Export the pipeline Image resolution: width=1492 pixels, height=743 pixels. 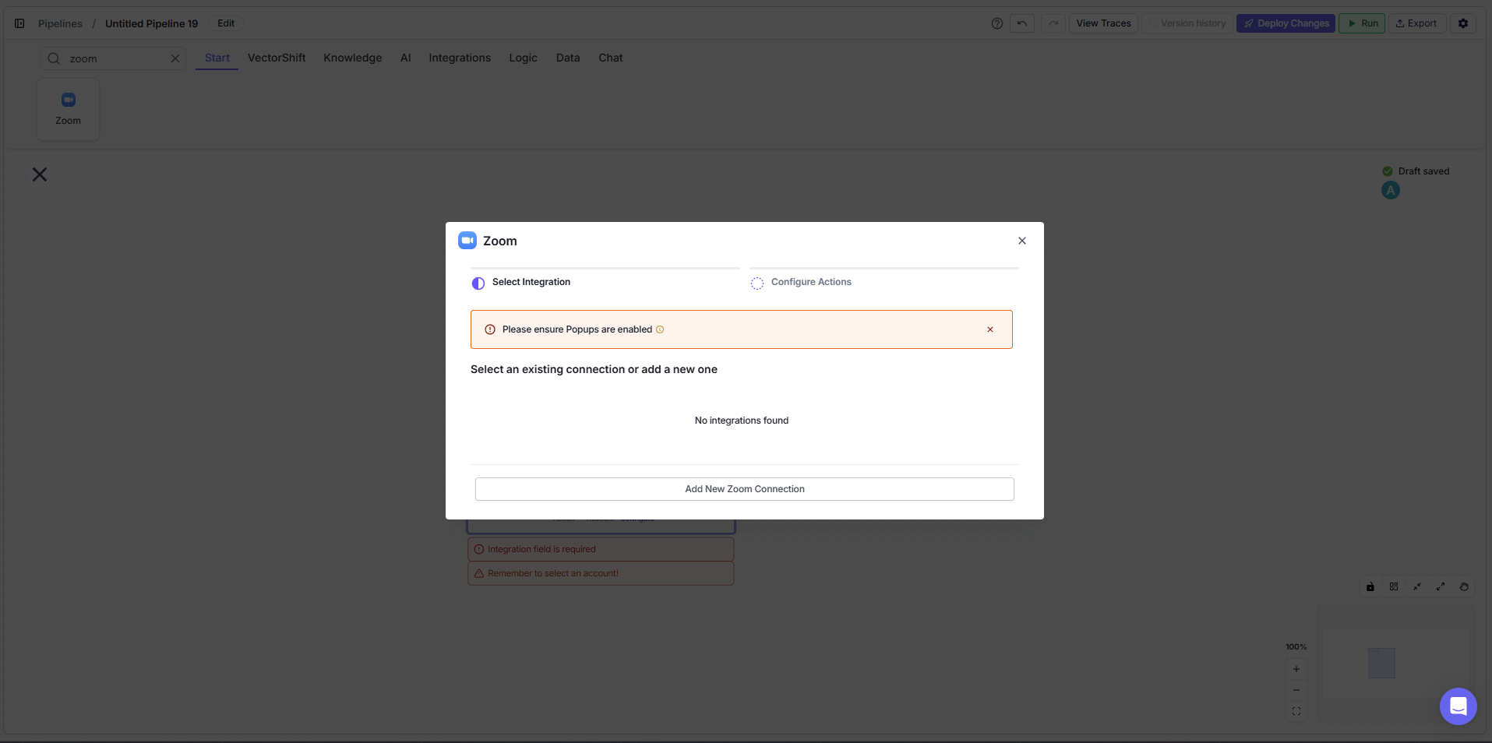[x=1416, y=23]
